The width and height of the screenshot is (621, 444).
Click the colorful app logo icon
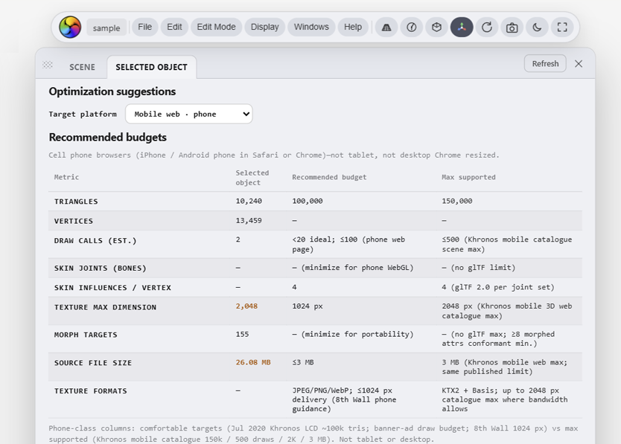click(x=70, y=28)
